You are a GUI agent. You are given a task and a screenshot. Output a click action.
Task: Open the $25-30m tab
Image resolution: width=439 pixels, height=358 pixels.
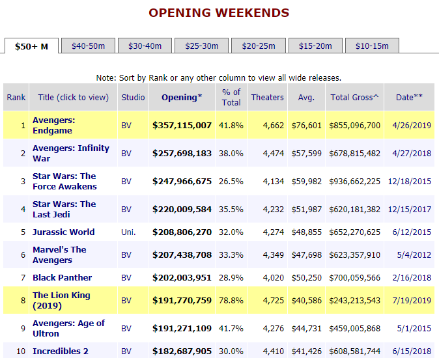201,46
